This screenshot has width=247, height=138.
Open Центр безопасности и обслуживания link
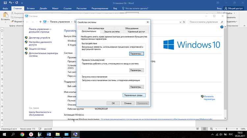pos(40,113)
